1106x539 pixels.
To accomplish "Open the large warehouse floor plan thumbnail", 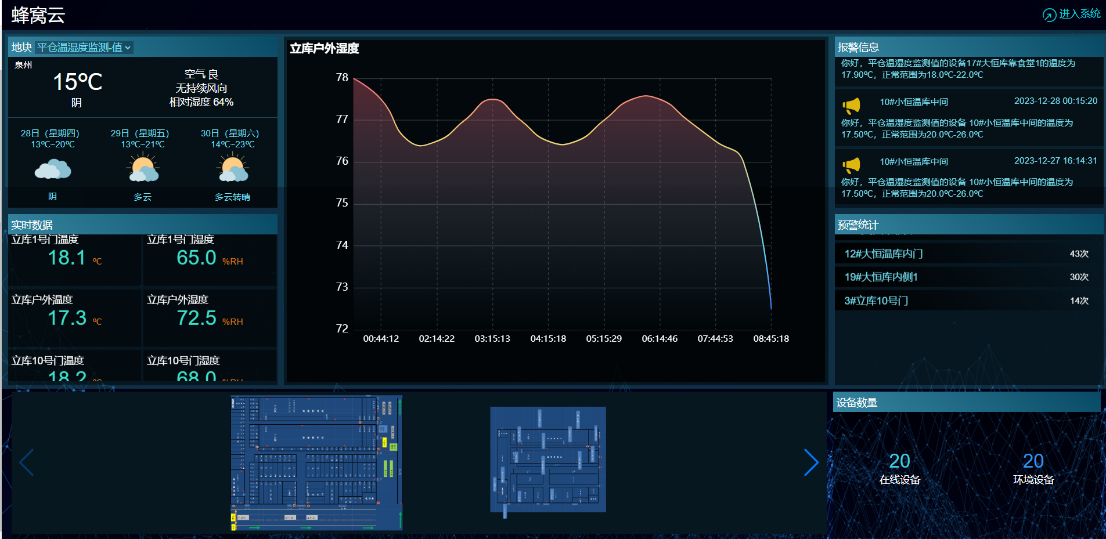I will coord(316,463).
